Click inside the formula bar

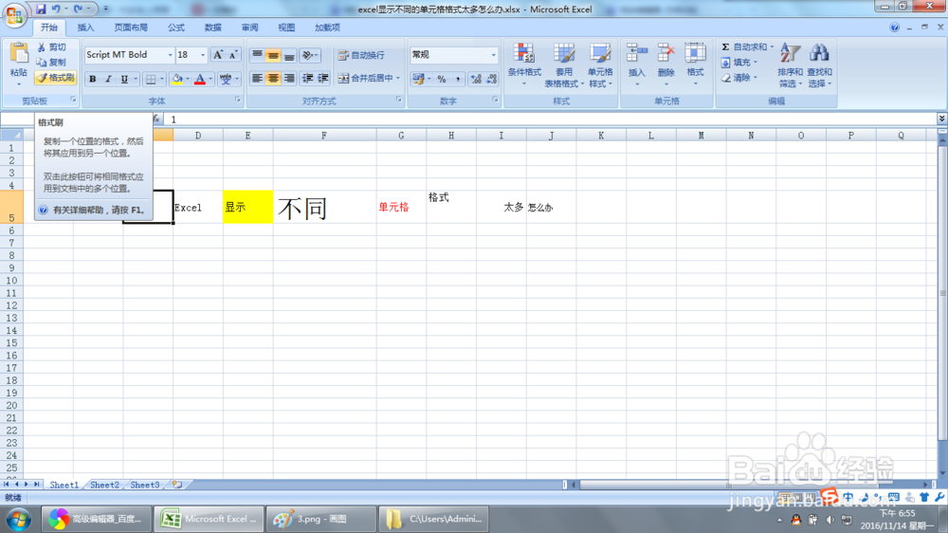(x=550, y=119)
